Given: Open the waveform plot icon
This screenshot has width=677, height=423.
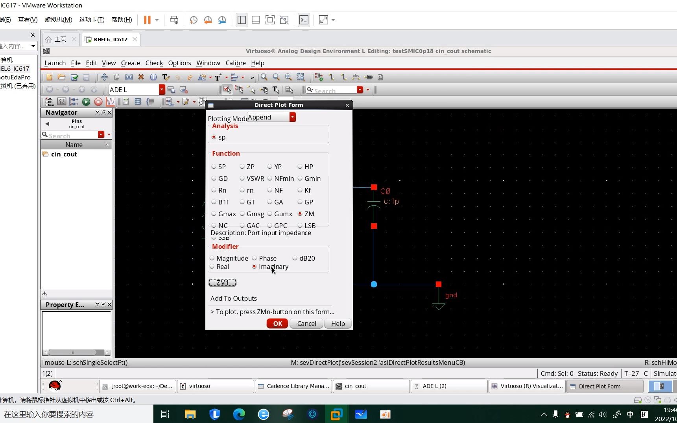Looking at the screenshot, I should [111, 101].
